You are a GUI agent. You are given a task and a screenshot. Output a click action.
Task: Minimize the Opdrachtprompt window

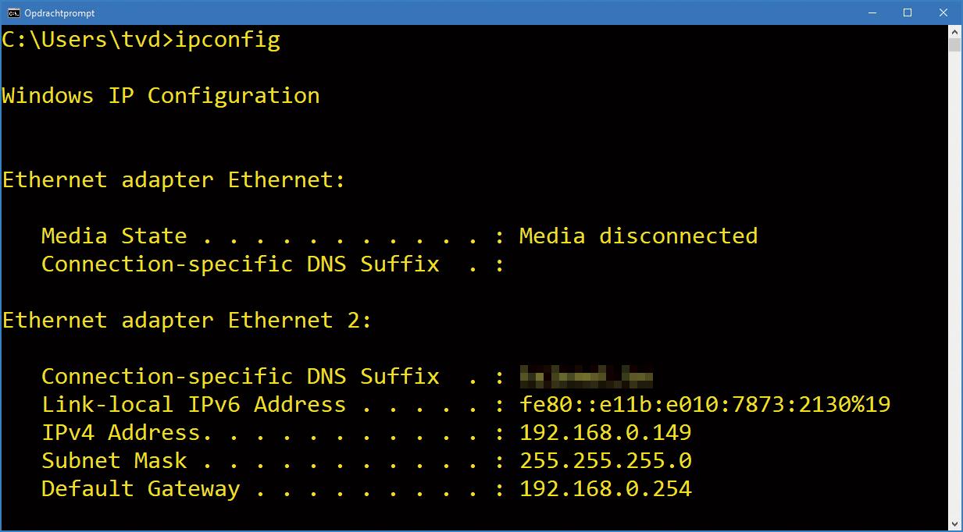tap(872, 12)
